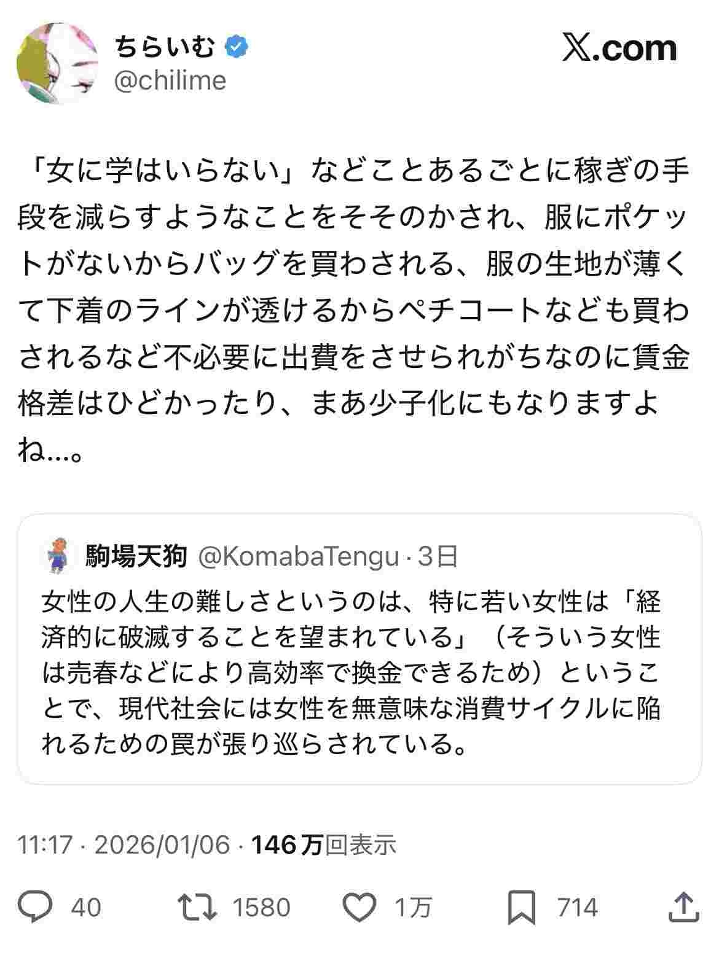This screenshot has width=719, height=958.
Task: View the 146万回表示 view count
Action: (x=324, y=845)
